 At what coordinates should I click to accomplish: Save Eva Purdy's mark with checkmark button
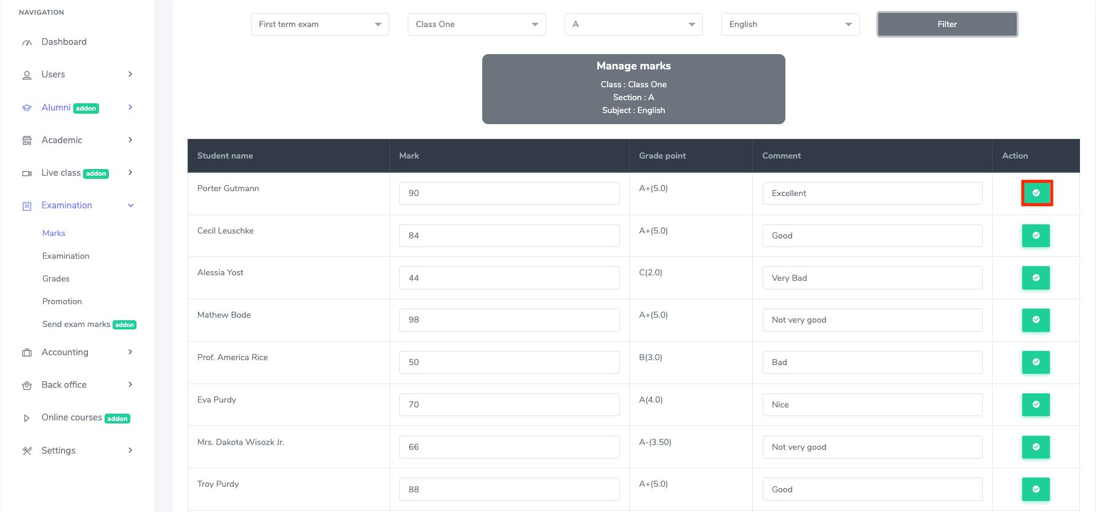click(1036, 404)
